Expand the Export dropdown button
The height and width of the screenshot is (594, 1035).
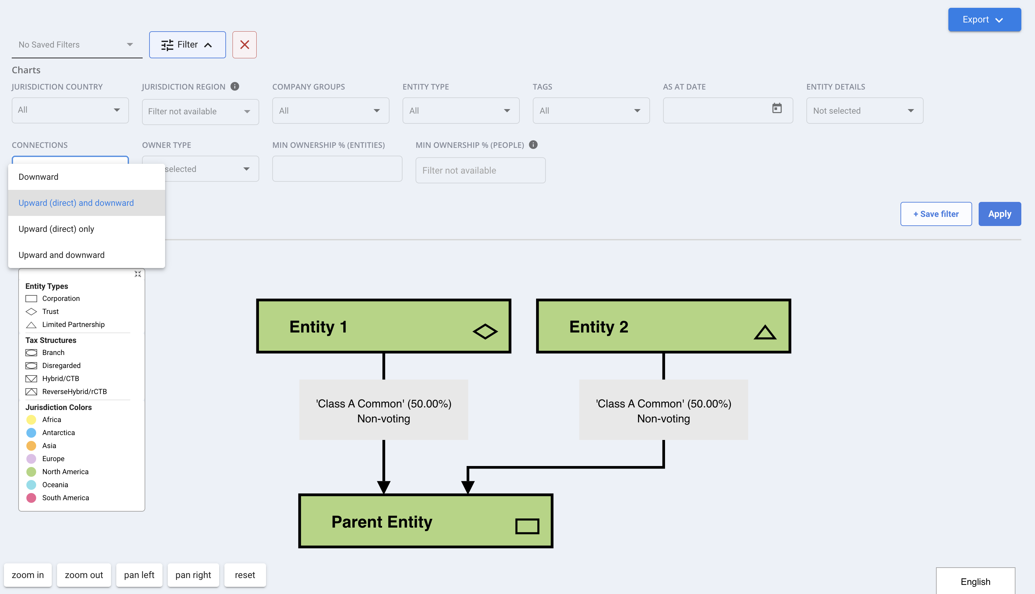pos(984,20)
